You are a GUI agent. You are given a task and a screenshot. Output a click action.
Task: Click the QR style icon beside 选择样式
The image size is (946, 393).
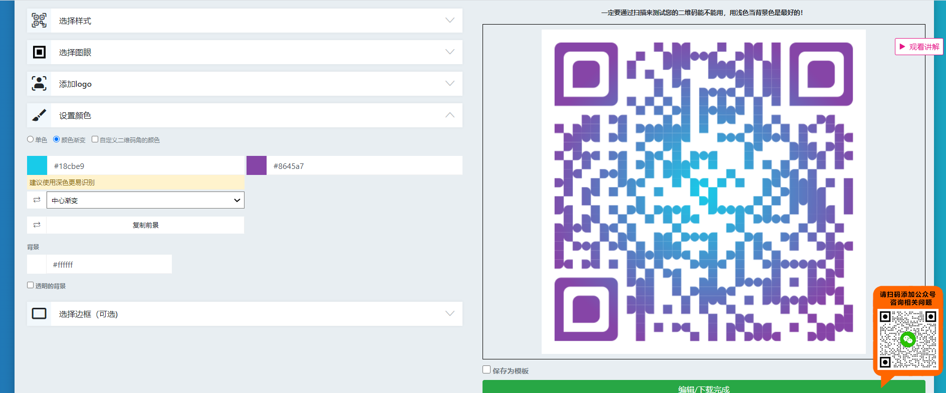point(39,21)
